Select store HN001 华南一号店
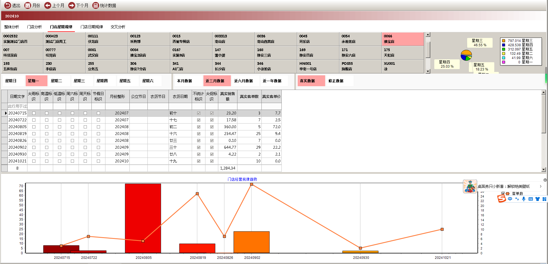This screenshot has height=264, width=548. [x=318, y=66]
